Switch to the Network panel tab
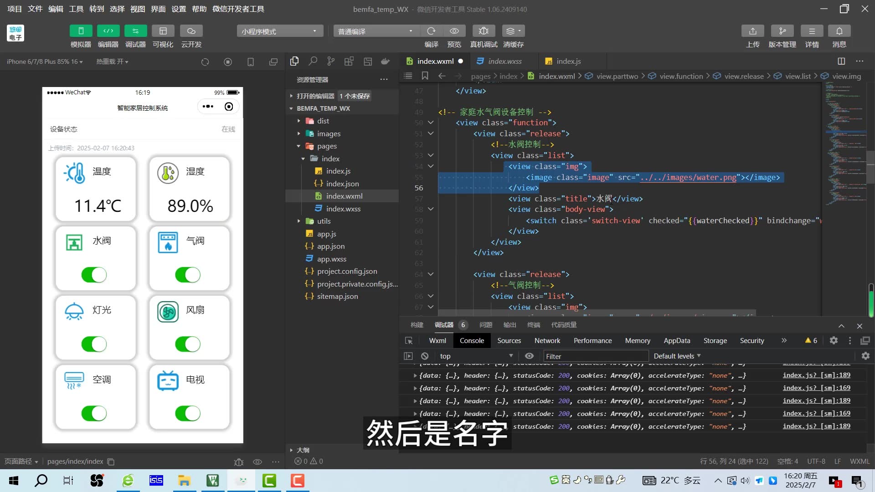875x492 pixels. click(547, 340)
